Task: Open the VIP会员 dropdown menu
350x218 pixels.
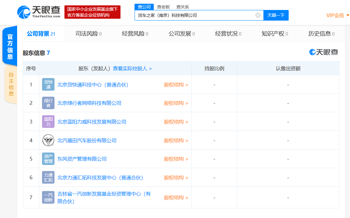Action: point(338,15)
